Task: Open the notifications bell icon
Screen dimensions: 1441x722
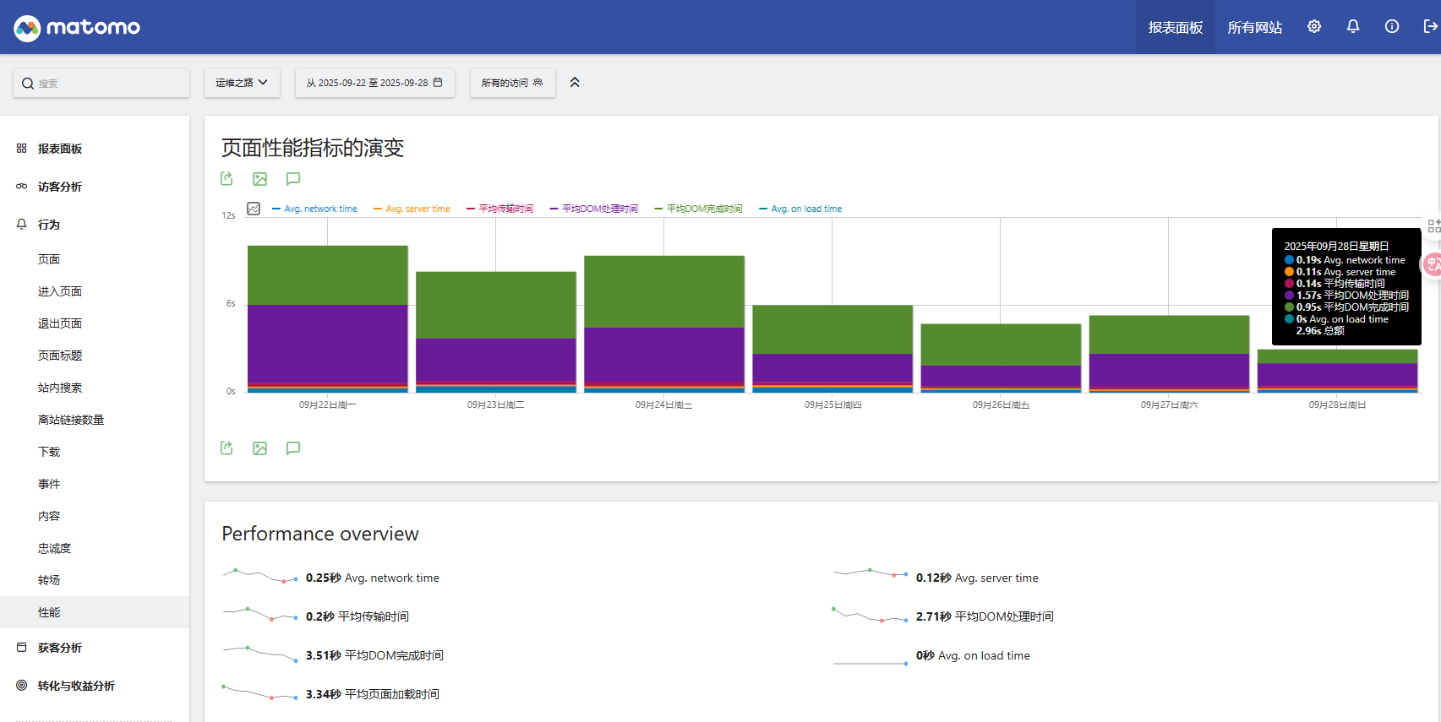Action: point(1352,27)
